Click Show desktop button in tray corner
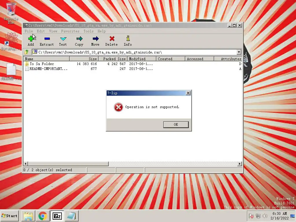The height and width of the screenshot is (222, 296). [293, 216]
